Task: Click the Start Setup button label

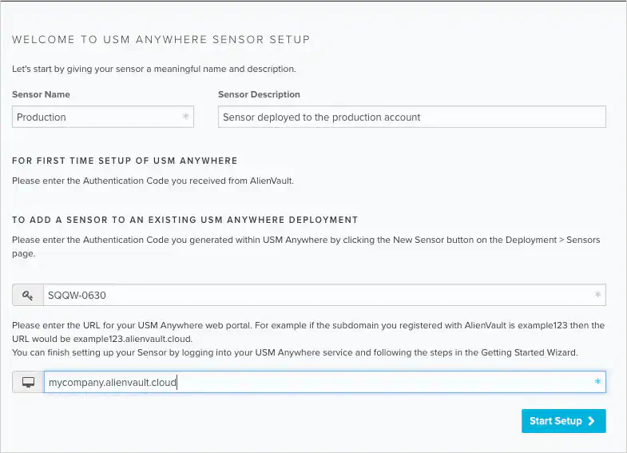Action: click(555, 421)
